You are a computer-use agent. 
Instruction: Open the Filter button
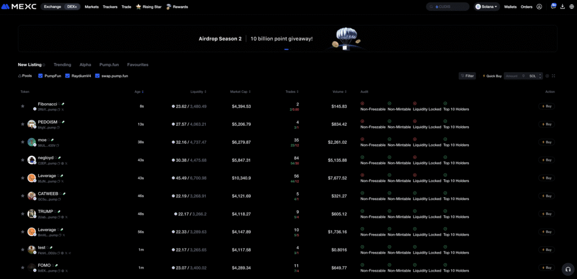point(467,76)
